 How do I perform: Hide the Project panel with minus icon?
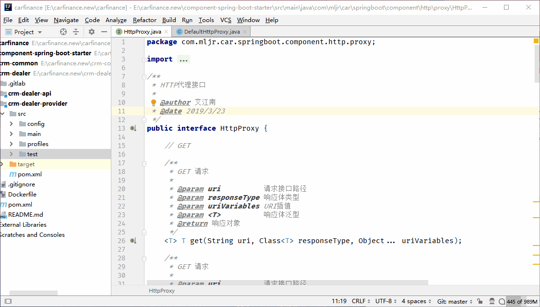coord(104,32)
